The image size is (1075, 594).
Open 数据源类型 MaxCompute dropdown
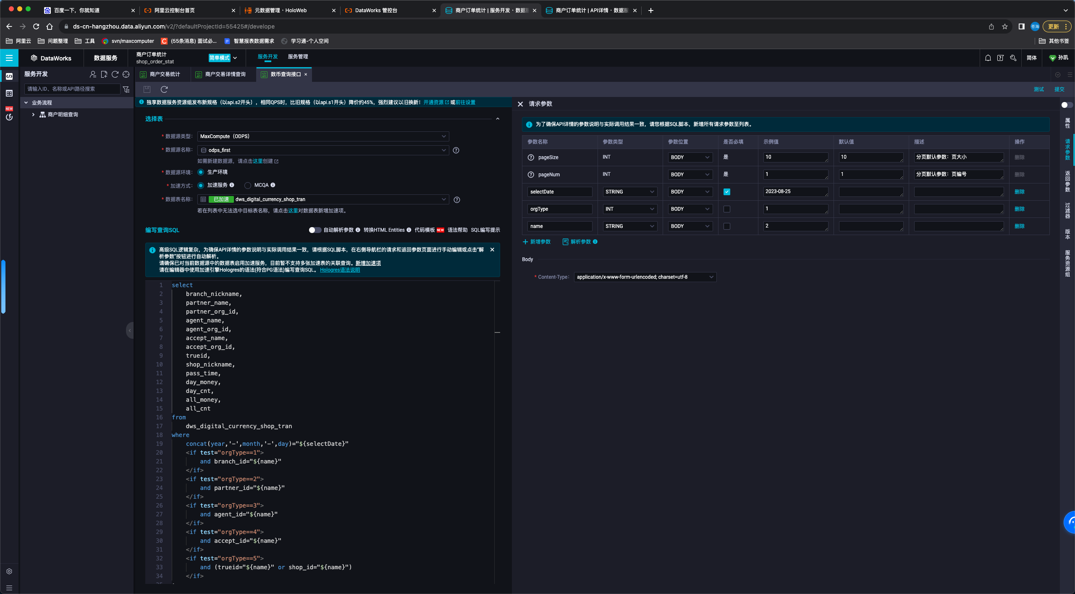click(323, 136)
